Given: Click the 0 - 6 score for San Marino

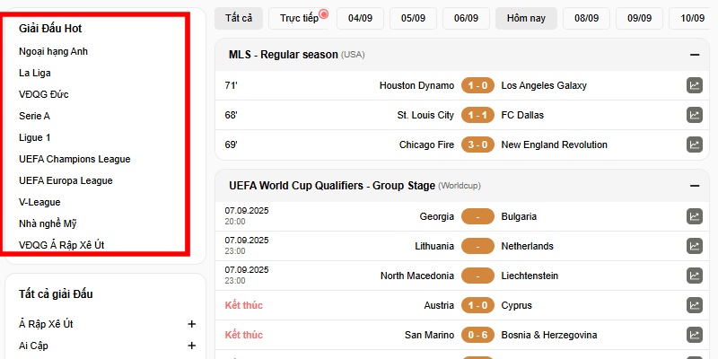Looking at the screenshot, I should point(477,335).
